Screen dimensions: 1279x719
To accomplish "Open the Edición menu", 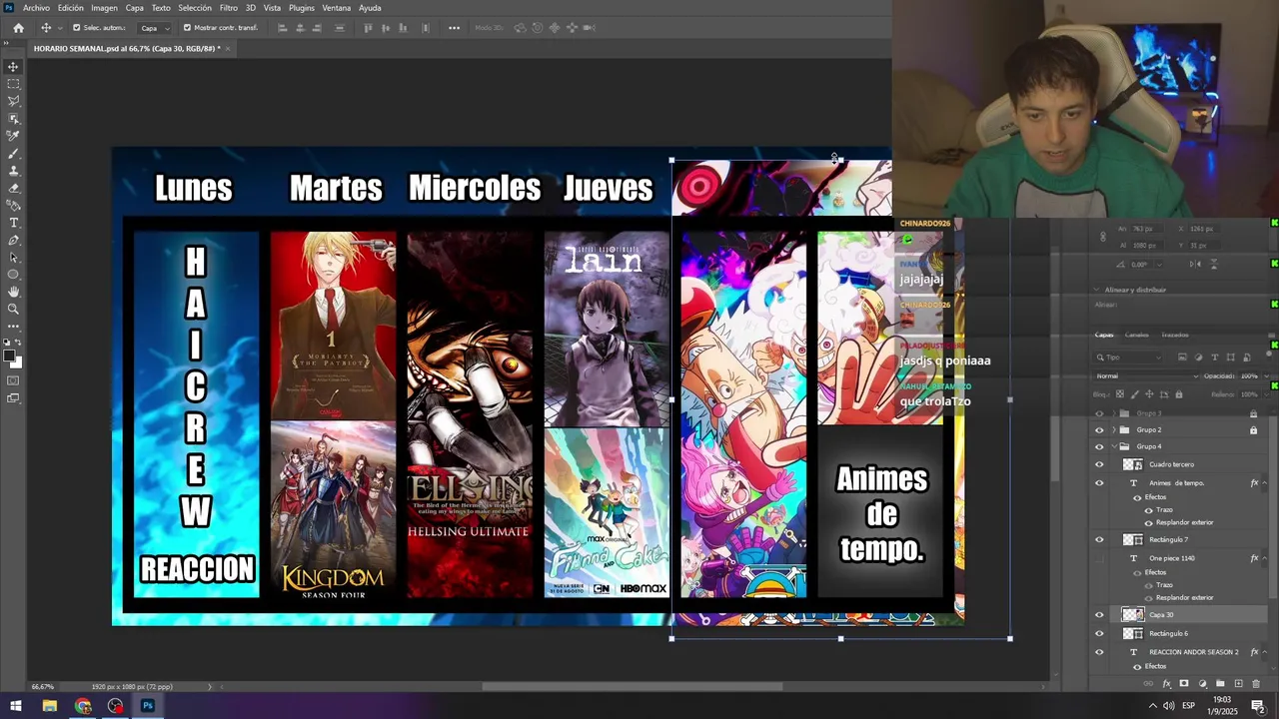I will (x=71, y=8).
